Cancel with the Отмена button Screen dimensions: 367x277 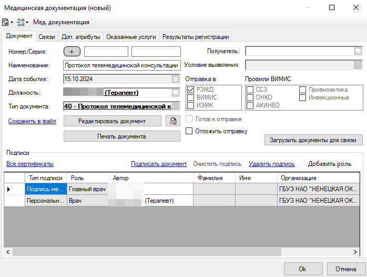[346, 269]
